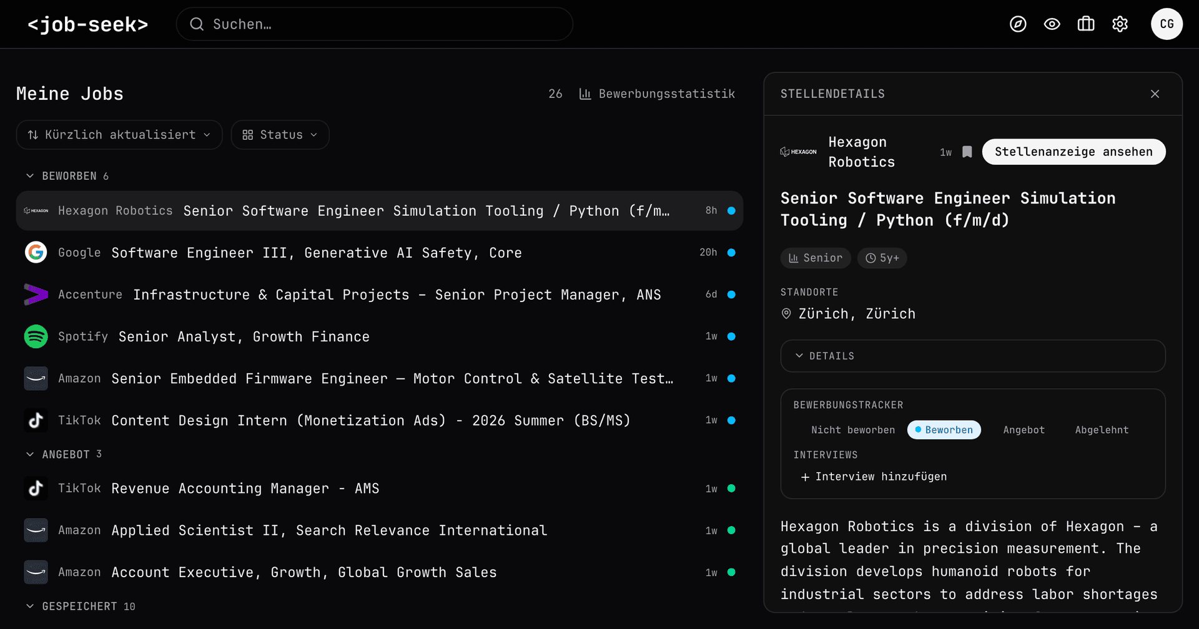This screenshot has width=1199, height=629.
Task: Click the search magnifier icon
Action: pos(197,24)
